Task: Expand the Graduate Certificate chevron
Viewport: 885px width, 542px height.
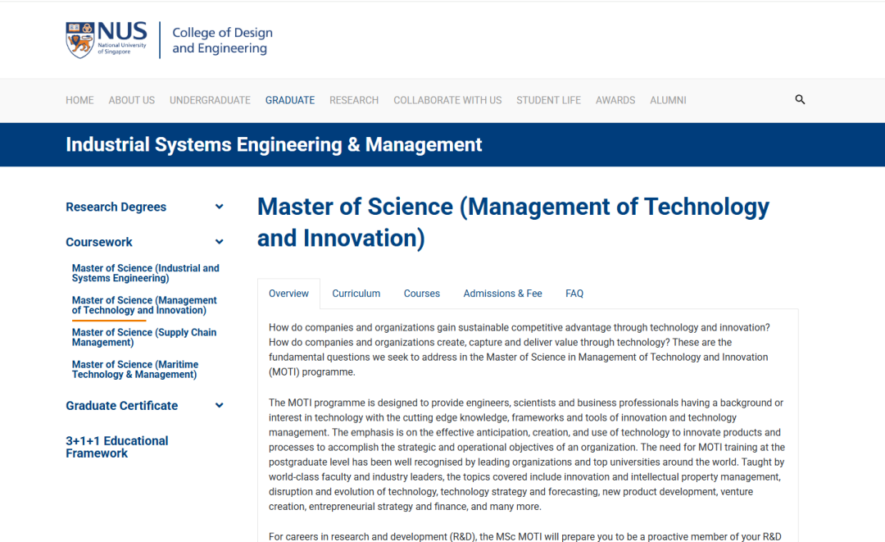Action: 219,405
